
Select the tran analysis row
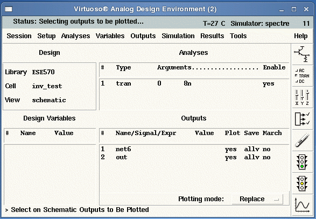194,83
